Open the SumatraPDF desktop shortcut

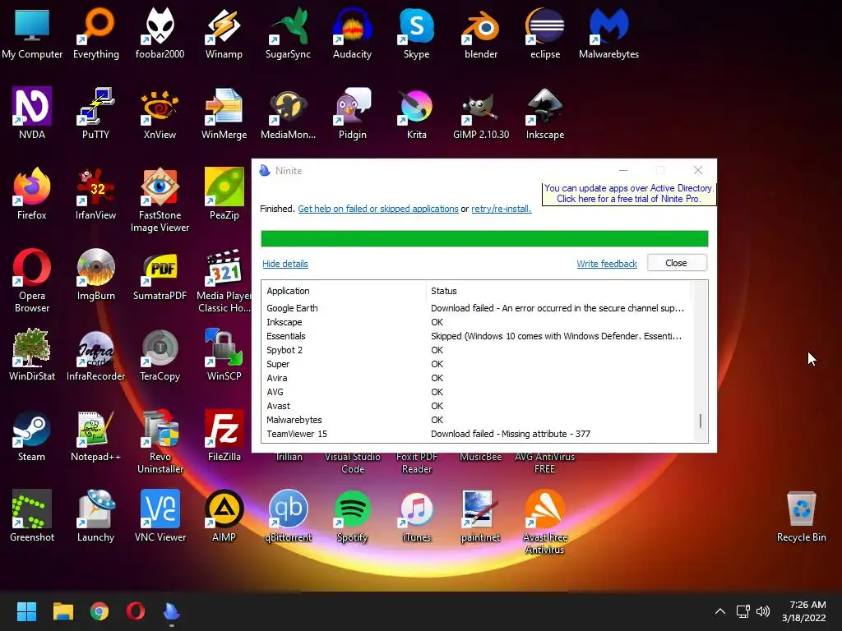[x=160, y=274]
